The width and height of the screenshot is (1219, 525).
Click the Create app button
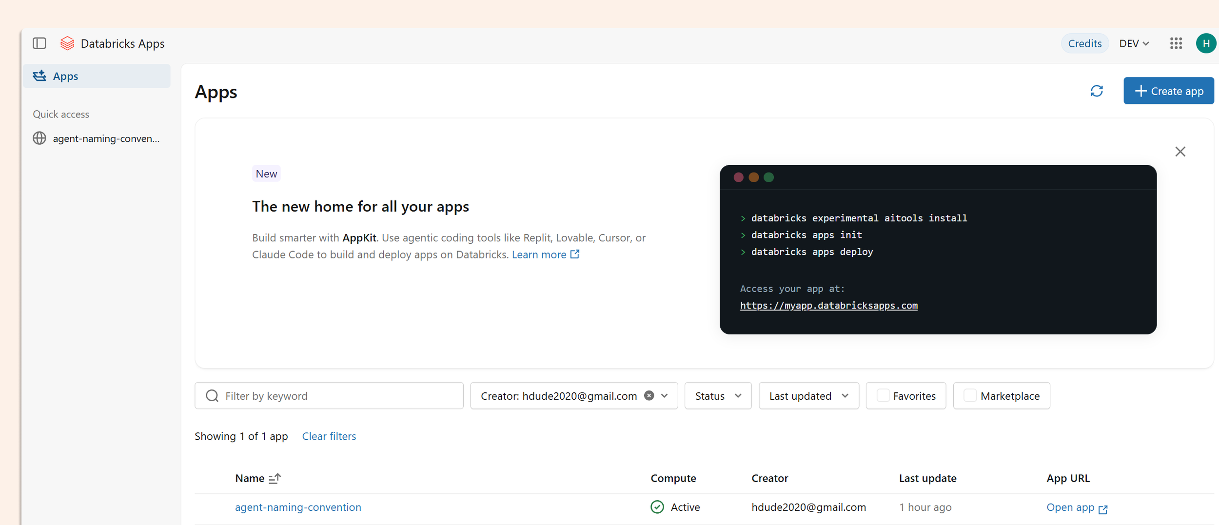[x=1168, y=91]
